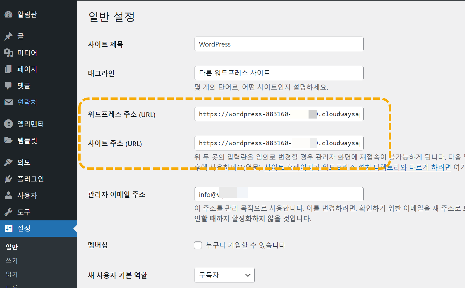Click the Plugins plug icon
Viewport: 465px width, 288px height.
(8, 179)
